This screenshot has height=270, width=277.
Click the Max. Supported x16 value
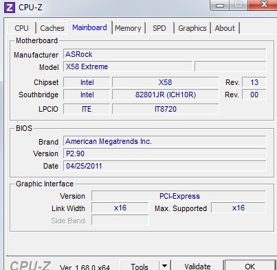coord(239,208)
